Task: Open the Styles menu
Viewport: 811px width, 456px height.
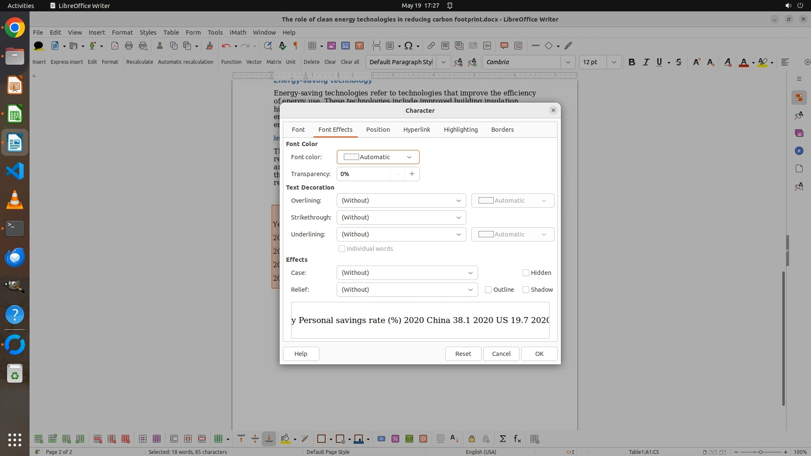Action: coord(148,32)
